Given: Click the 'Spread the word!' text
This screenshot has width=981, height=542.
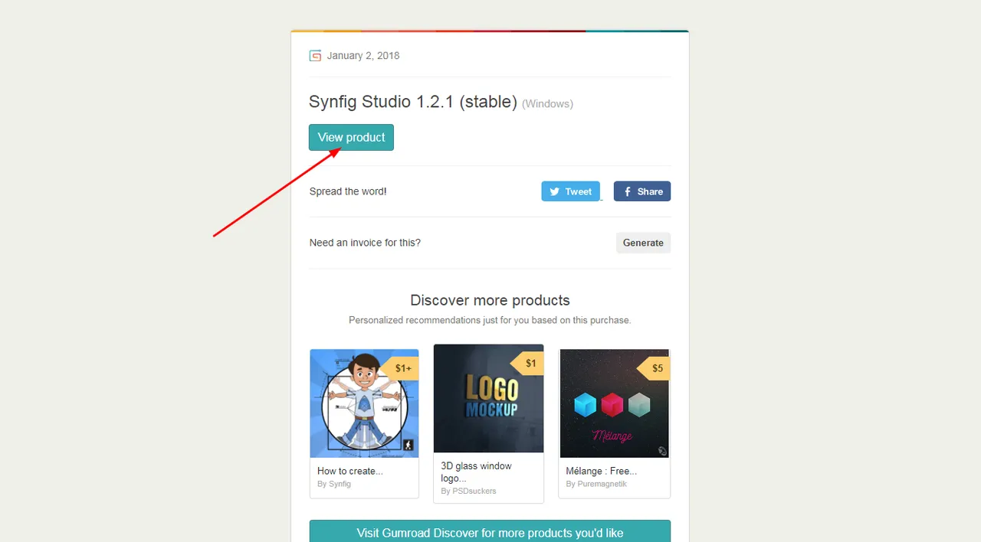Looking at the screenshot, I should (348, 191).
